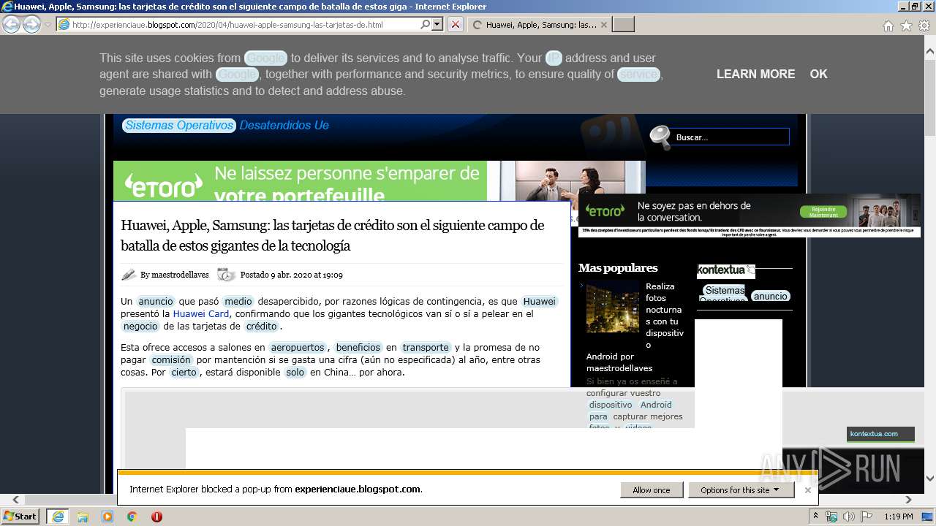Click LEARN MORE in cookie notice

(755, 74)
